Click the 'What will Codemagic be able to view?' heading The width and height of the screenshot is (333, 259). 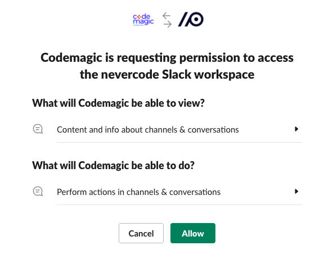point(118,103)
